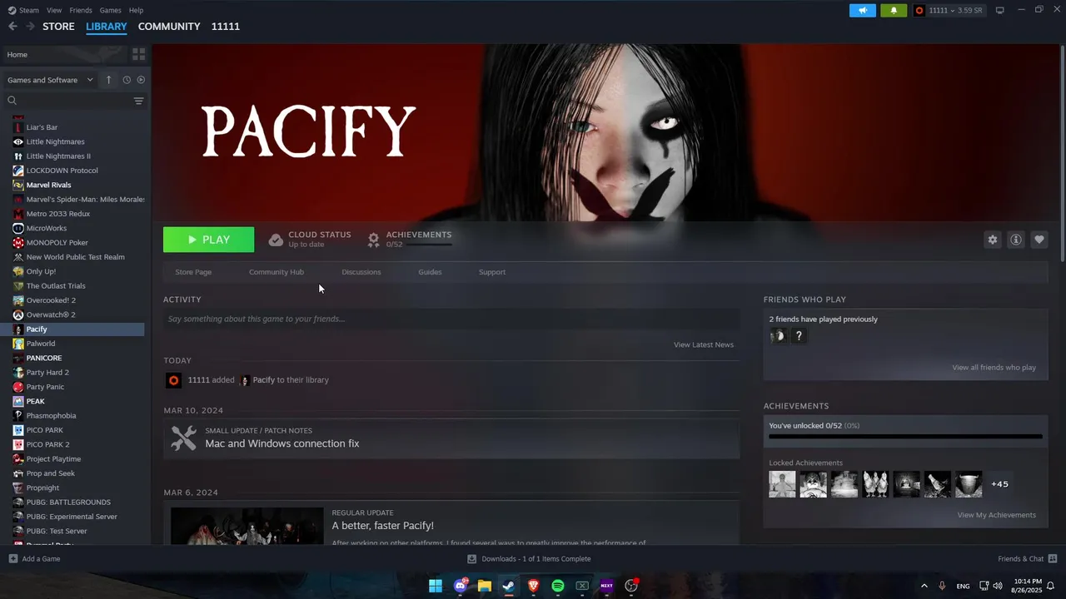
Task: Open the Windows Start button
Action: [x=436, y=586]
